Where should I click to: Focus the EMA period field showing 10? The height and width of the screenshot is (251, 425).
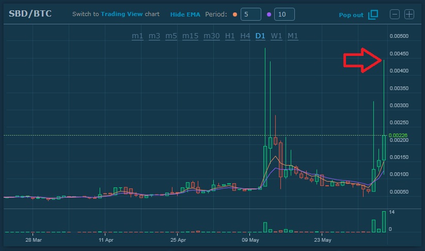(x=285, y=14)
